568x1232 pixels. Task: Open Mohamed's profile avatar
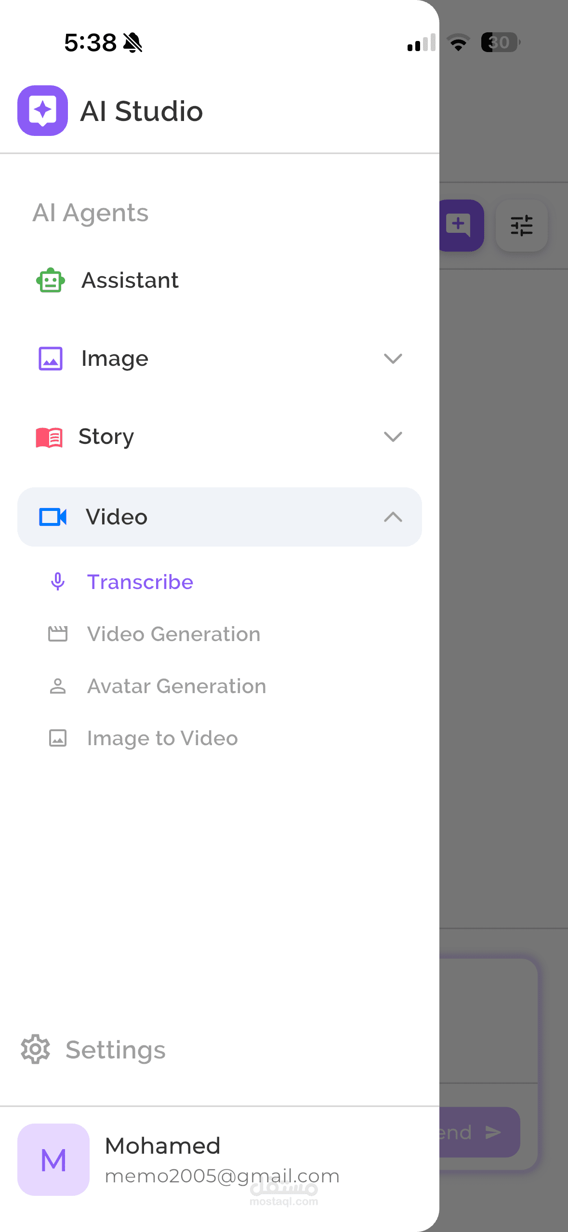[x=53, y=1159]
